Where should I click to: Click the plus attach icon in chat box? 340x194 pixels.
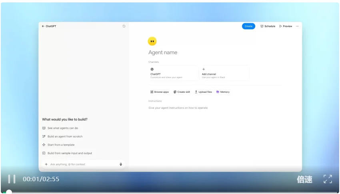(x=46, y=164)
